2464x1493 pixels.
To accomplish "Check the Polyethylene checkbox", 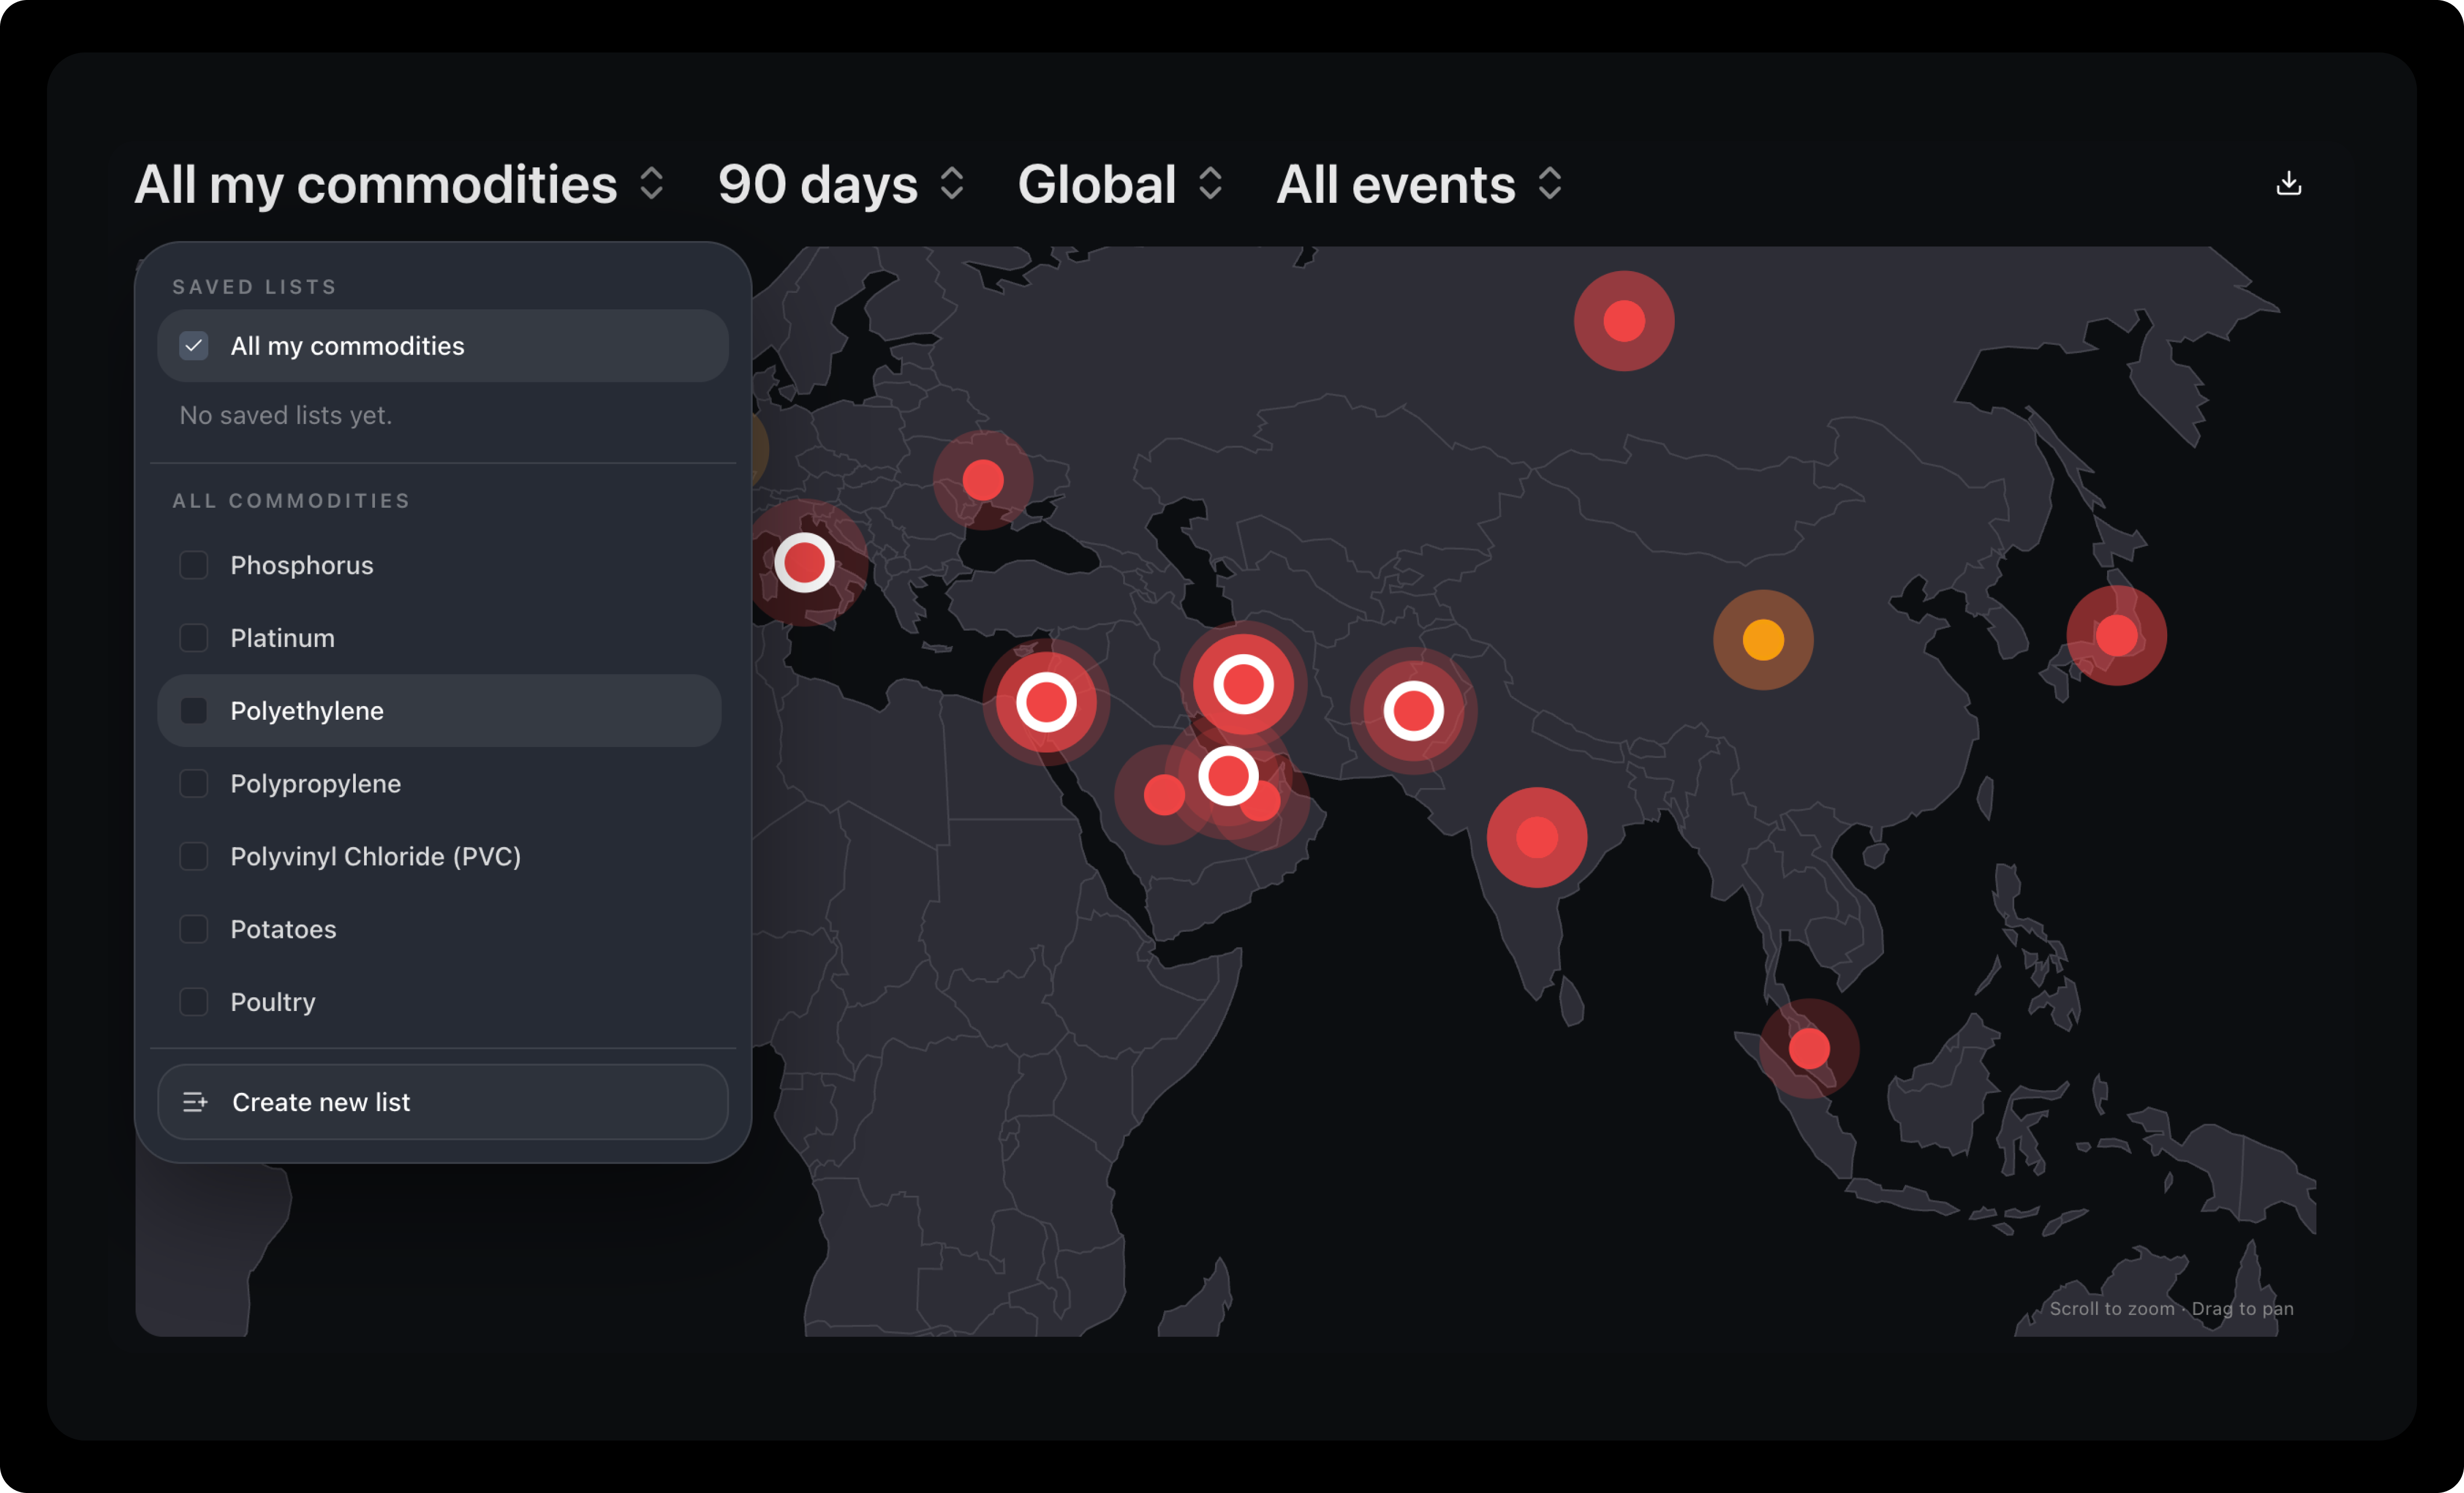I will [x=194, y=711].
